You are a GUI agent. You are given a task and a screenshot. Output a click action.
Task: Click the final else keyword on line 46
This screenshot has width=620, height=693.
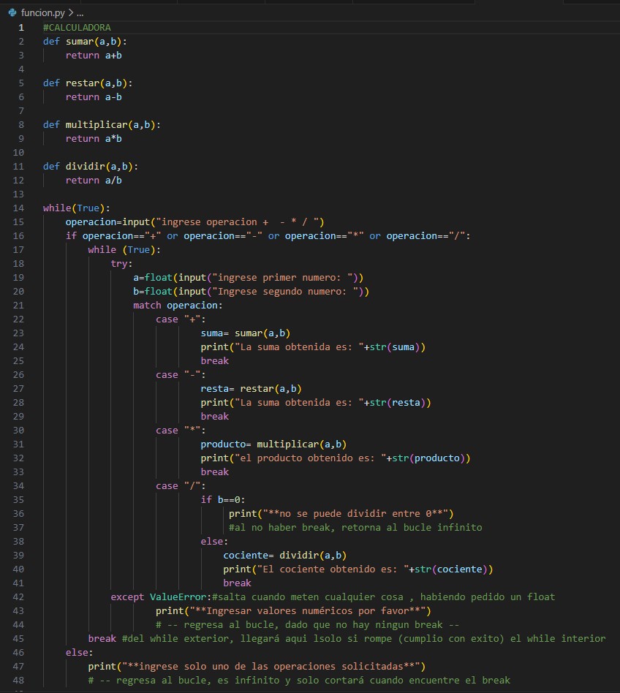(79, 652)
